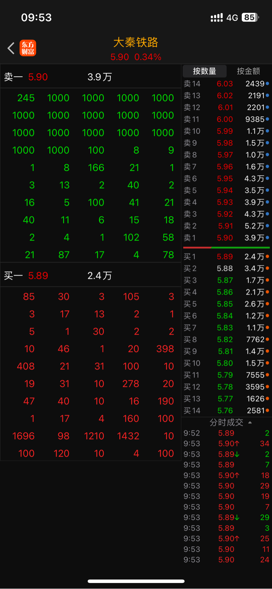The image size is (272, 589).
Task: Tap the 102 order in 卖一 queue
Action: pos(131,238)
